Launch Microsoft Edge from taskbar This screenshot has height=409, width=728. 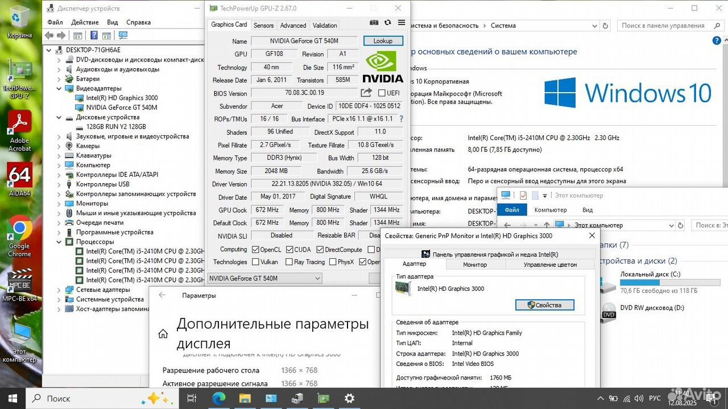(x=219, y=398)
